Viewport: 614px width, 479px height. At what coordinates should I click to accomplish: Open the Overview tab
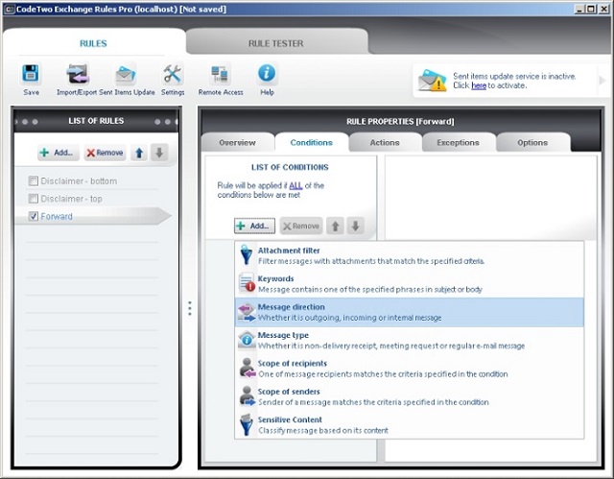click(237, 143)
